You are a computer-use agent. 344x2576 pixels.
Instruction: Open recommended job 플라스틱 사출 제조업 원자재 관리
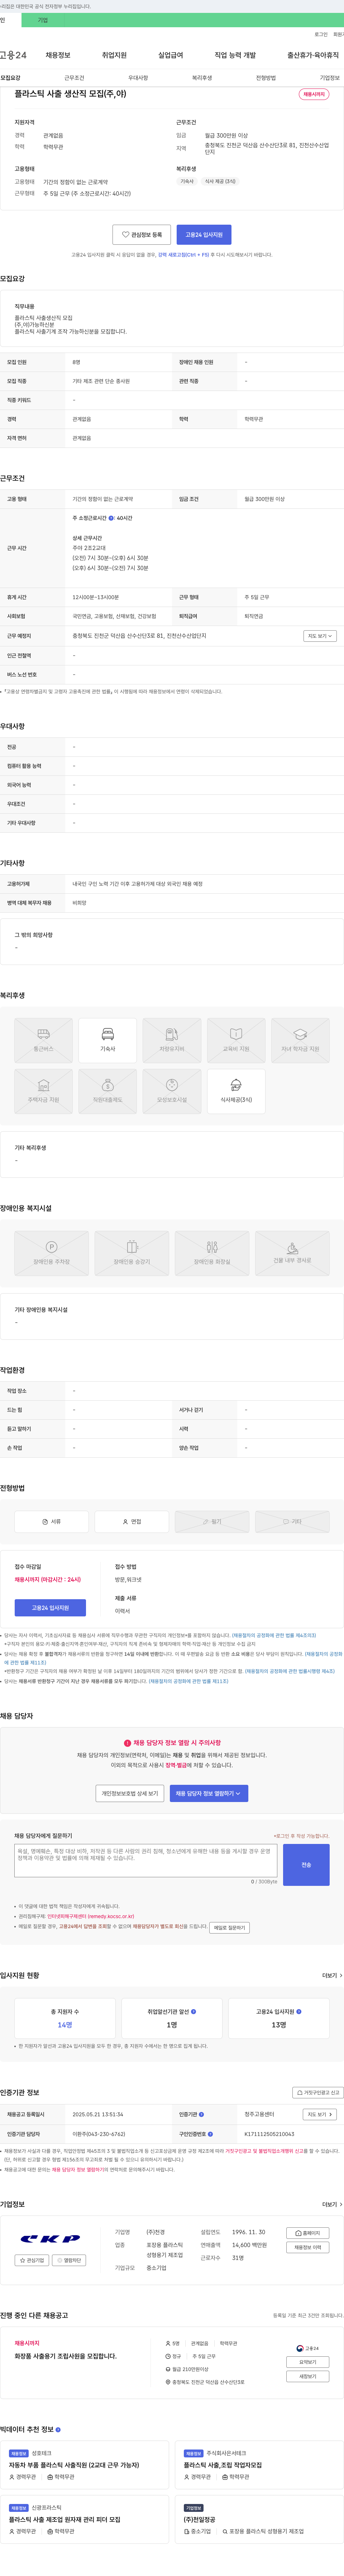click(65, 2520)
